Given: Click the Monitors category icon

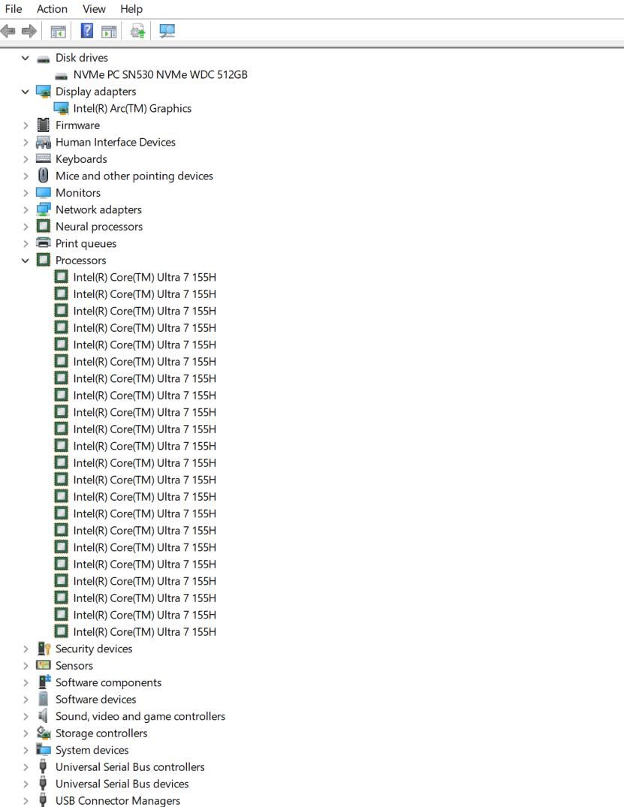Looking at the screenshot, I should click(x=44, y=193).
